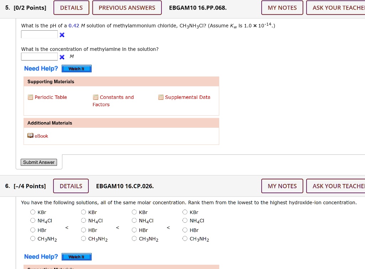Screen dimensions: 365x269
Task: Open the Periodic Table icon link
Action: tap(30, 97)
